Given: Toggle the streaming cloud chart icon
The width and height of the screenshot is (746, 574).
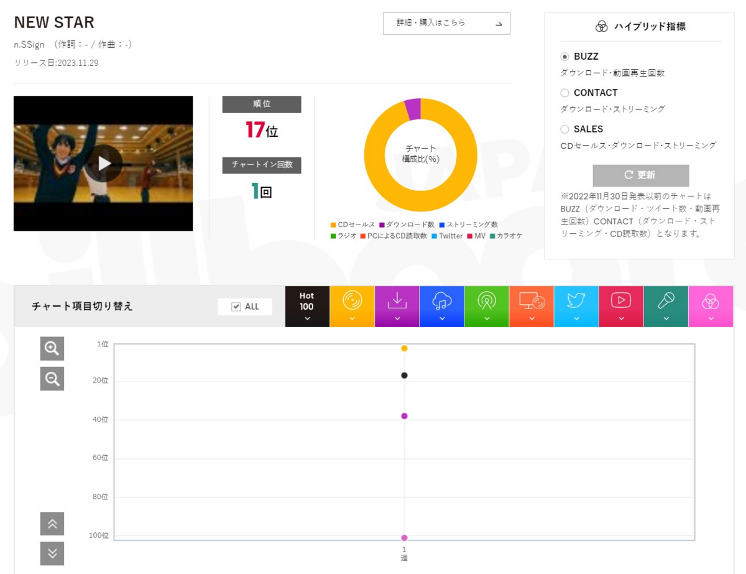Looking at the screenshot, I should [x=442, y=307].
